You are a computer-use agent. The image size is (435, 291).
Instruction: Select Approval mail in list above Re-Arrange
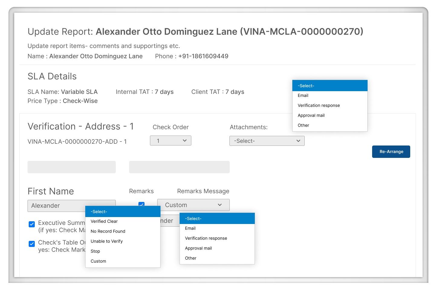pos(311,115)
